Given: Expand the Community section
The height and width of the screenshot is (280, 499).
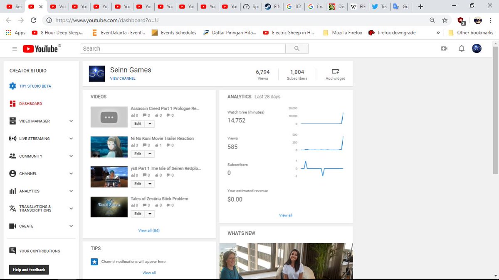Looking at the screenshot, I should [x=71, y=156].
